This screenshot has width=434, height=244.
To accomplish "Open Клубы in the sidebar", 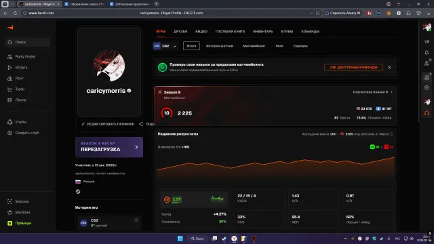I will point(17,122).
